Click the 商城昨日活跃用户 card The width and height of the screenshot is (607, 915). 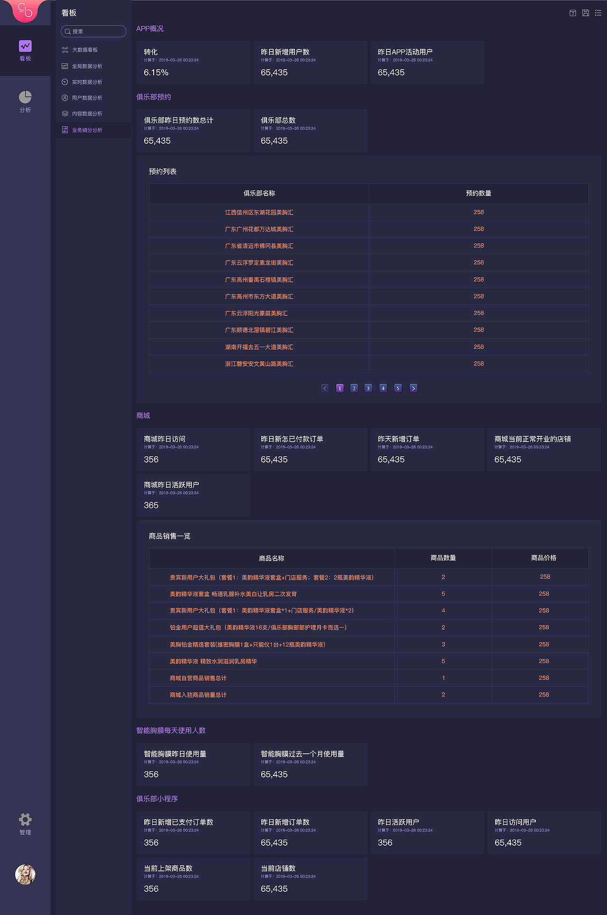coord(193,496)
